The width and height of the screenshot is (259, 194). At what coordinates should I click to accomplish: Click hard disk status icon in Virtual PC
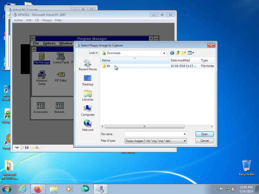16,147
